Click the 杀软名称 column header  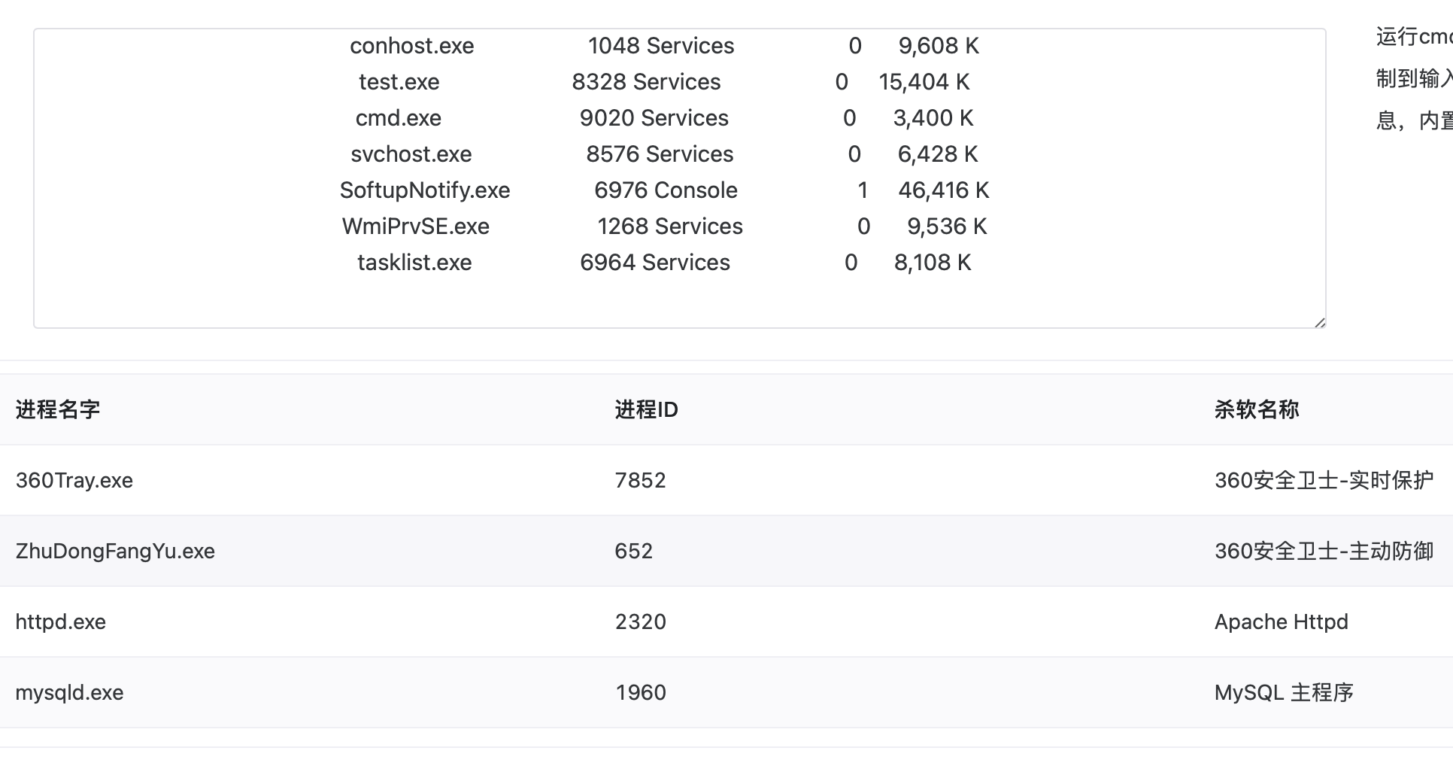[1257, 409]
